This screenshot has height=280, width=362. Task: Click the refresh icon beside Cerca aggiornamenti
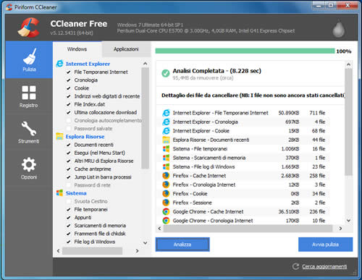point(295,266)
